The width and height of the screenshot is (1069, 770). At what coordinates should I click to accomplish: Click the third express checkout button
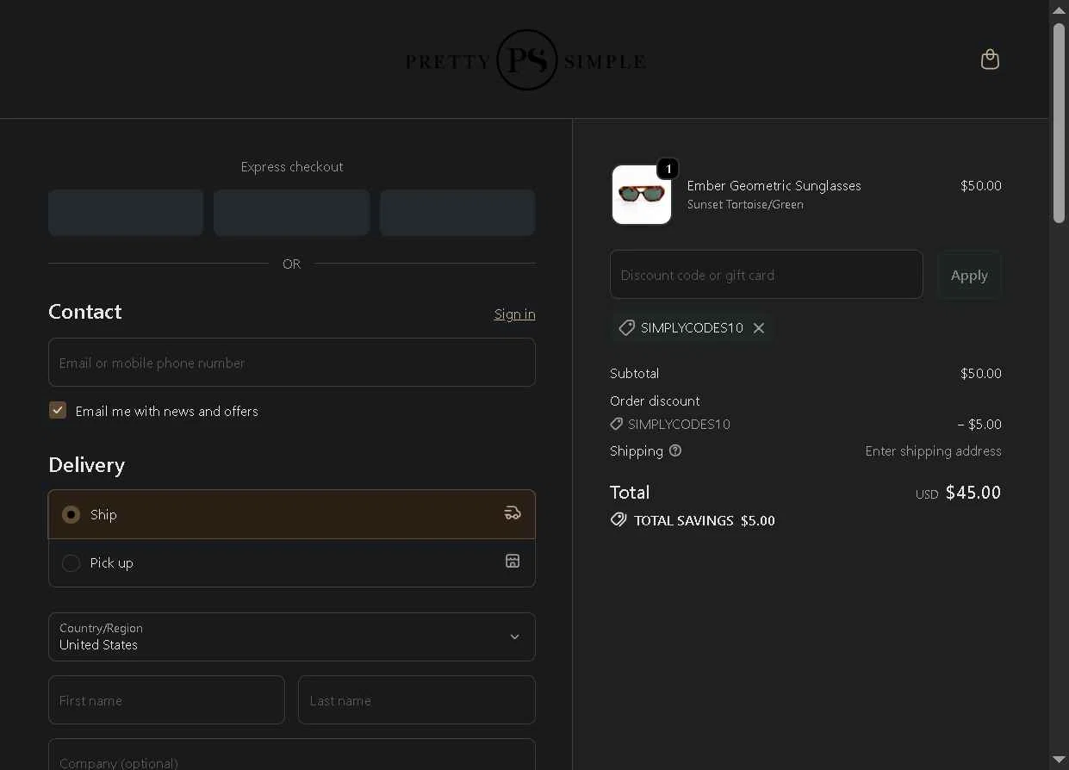(457, 213)
